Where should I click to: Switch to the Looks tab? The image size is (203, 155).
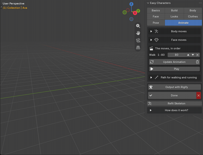click(x=174, y=16)
